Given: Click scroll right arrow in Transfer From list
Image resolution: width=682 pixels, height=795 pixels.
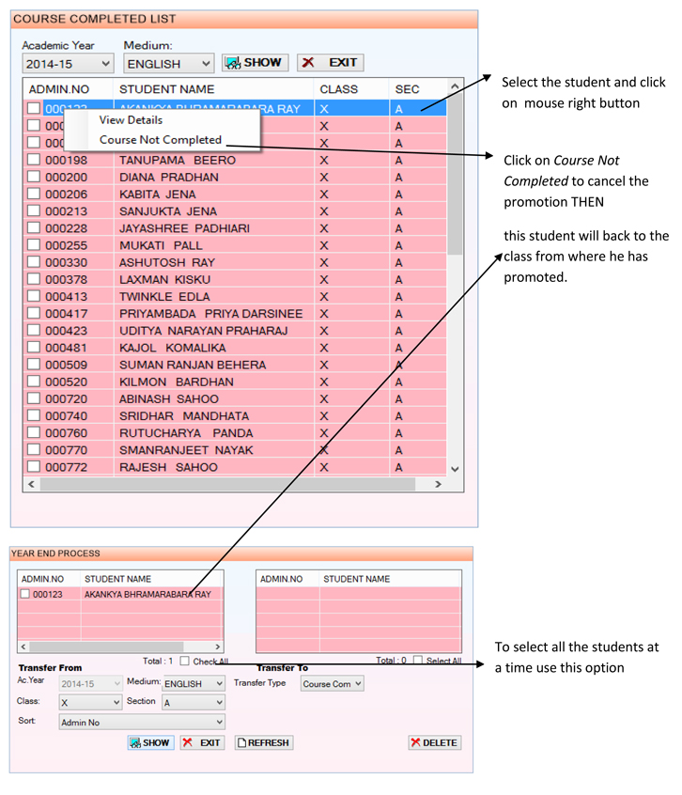Looking at the screenshot, I should coord(217,647).
